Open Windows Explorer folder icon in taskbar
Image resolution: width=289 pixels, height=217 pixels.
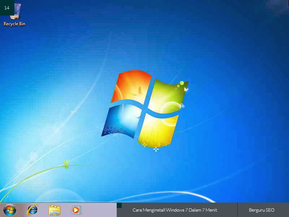click(x=55, y=210)
